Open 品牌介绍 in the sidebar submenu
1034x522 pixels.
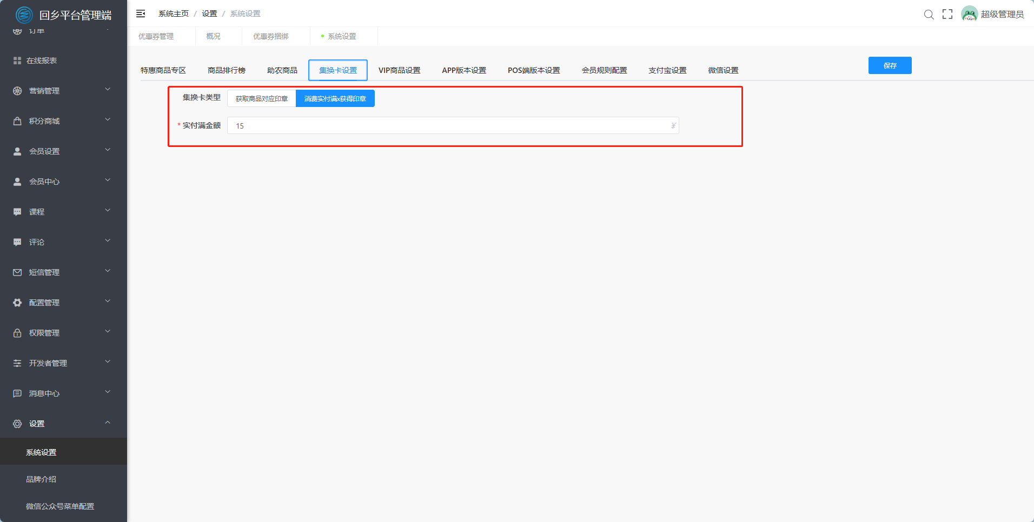41,479
